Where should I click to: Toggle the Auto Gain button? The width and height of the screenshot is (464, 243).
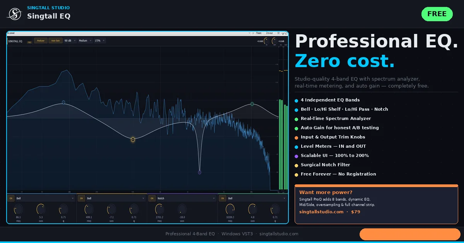click(x=55, y=40)
